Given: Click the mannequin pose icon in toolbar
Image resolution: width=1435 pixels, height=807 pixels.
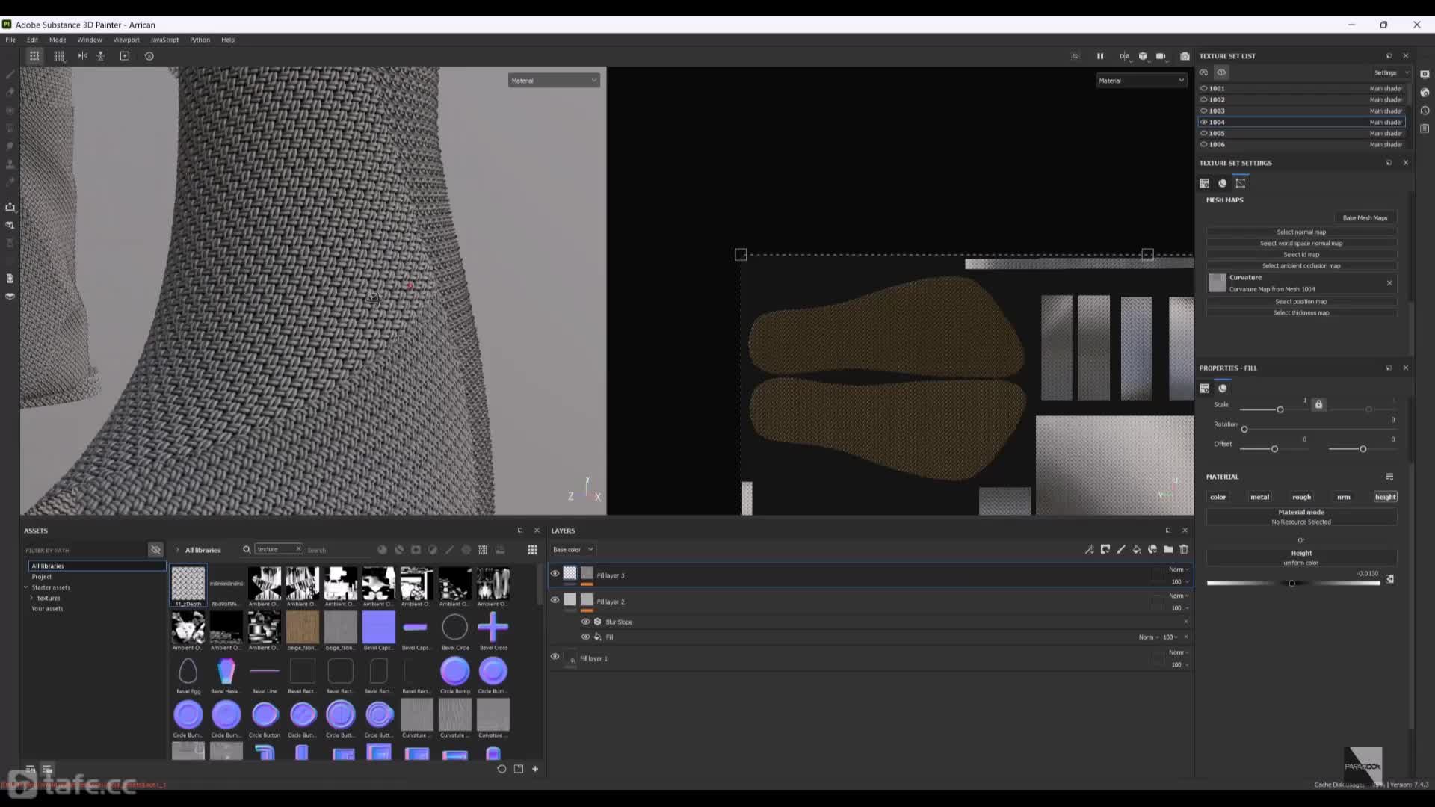Looking at the screenshot, I should click(x=101, y=56).
